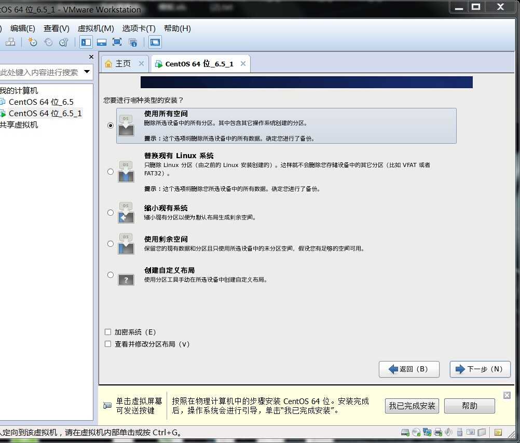Screen dimensions: 520x443
Task: Click the '使用所有空间' disk icon
Action: 126,126
